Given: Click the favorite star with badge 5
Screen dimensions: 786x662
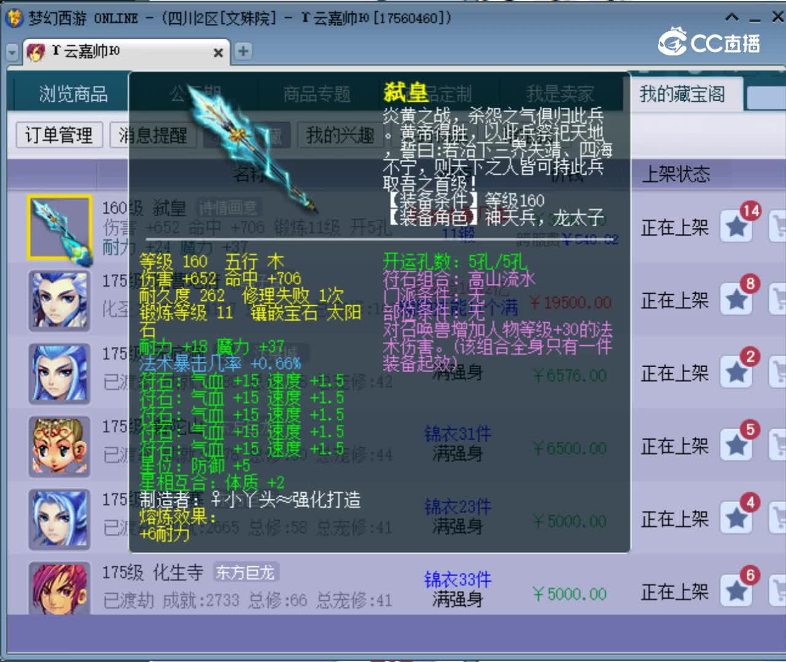Looking at the screenshot, I should point(736,445).
